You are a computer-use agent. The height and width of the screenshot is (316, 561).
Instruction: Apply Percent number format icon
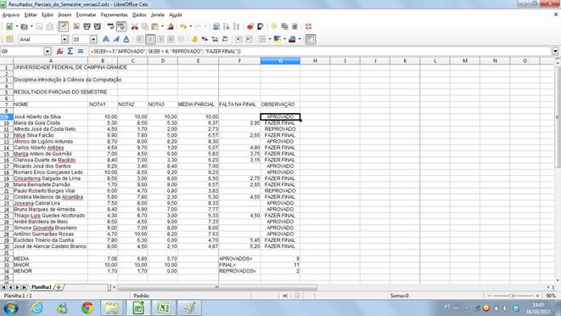(x=205, y=39)
